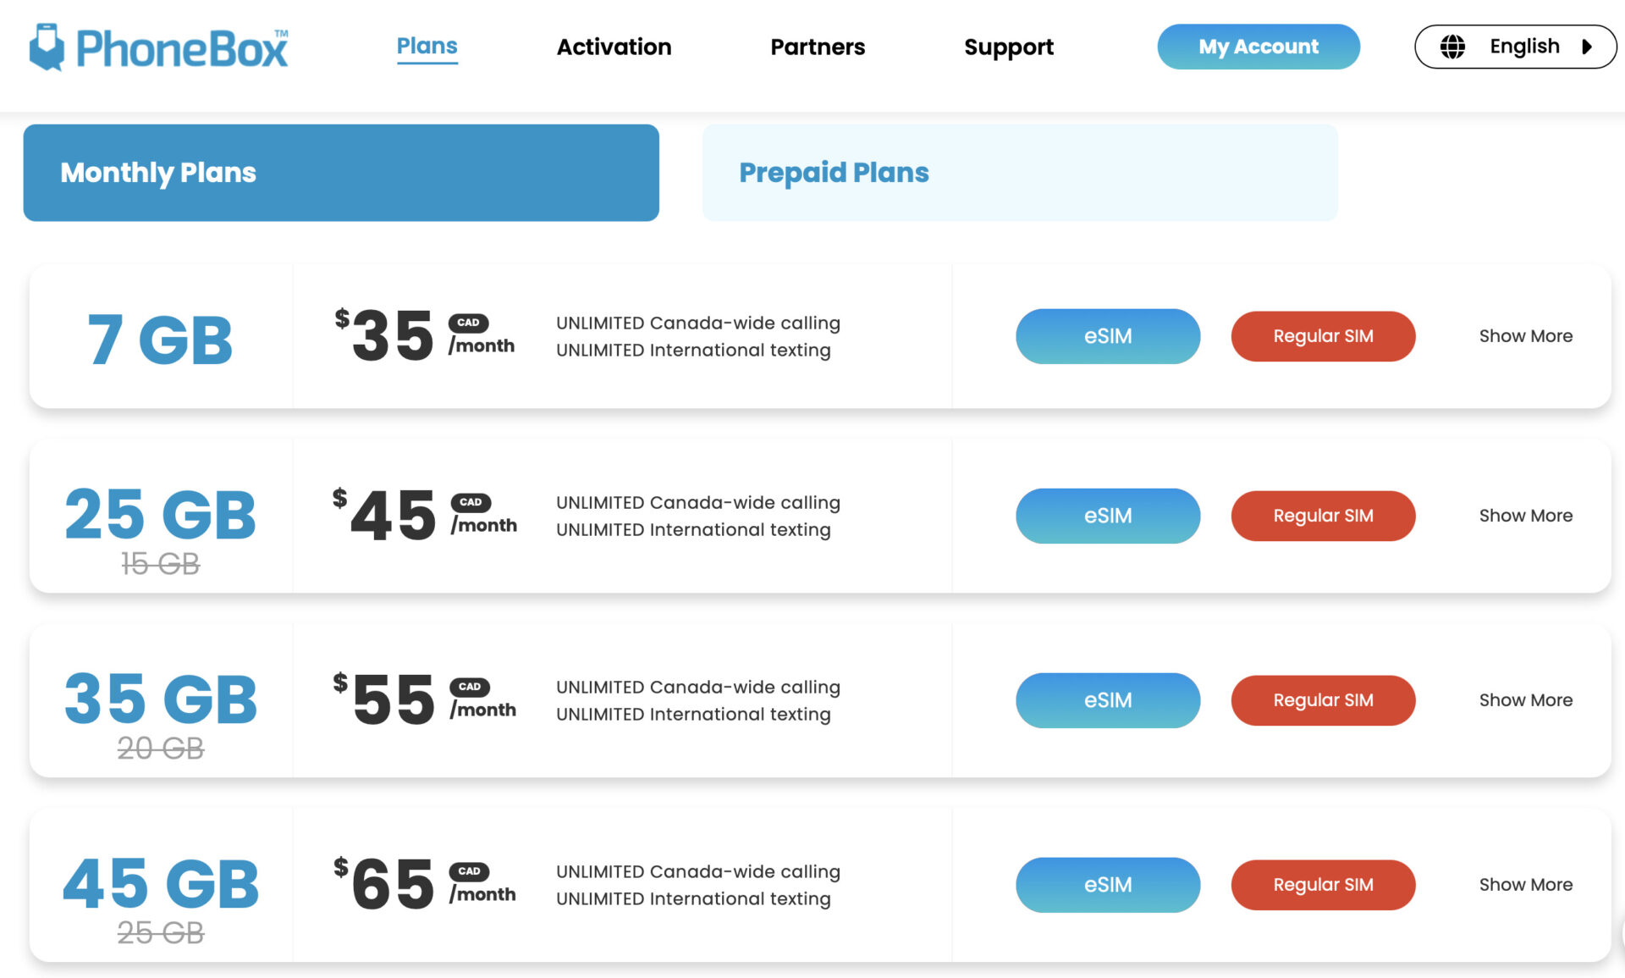Switch to the Prepaid Plans tab
This screenshot has width=1625, height=978.
(x=1019, y=173)
